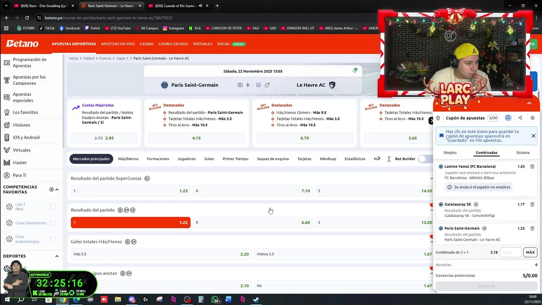
Task: Share the bet slip
Action: point(520,118)
